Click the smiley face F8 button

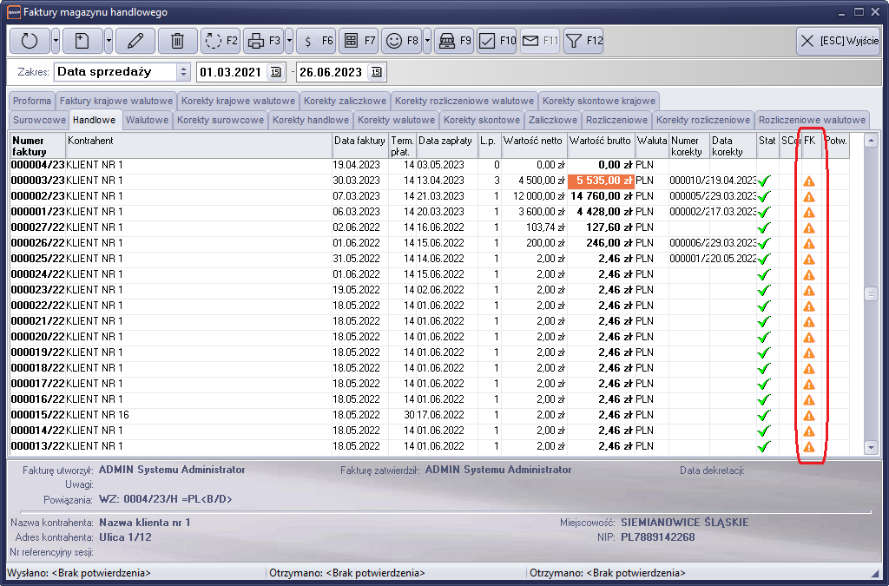(401, 41)
